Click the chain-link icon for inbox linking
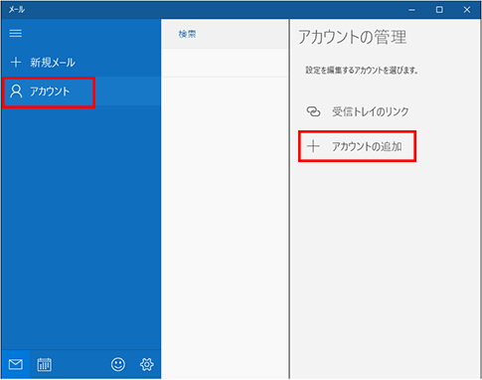Image resolution: width=482 pixels, height=380 pixels. 313,111
